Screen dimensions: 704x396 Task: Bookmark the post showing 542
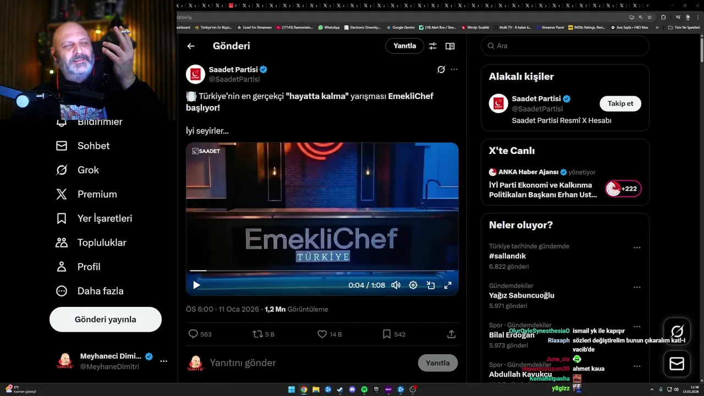click(387, 334)
